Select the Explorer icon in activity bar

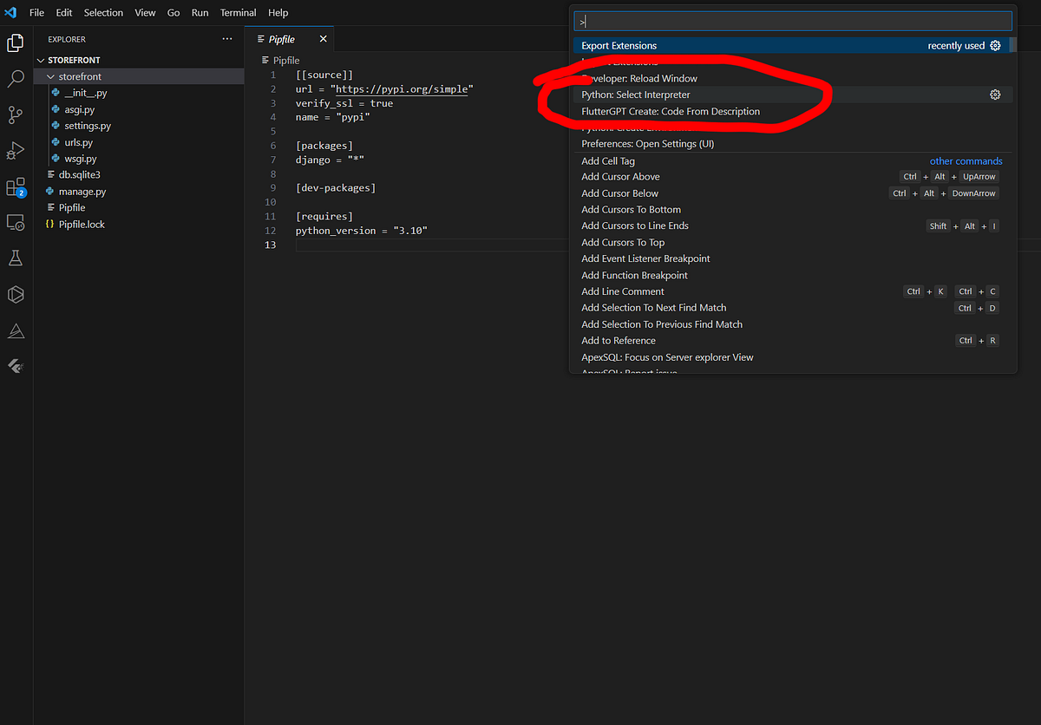[16, 41]
